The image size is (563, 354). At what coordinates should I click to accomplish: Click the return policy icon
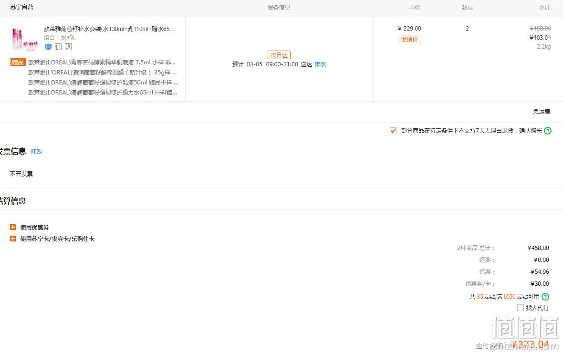pos(68,47)
